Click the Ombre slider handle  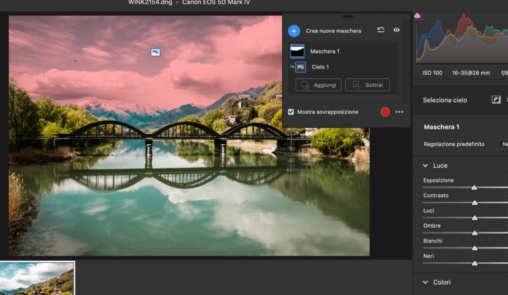pos(475,233)
